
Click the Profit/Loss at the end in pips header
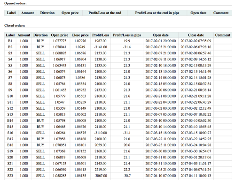point(157,13)
